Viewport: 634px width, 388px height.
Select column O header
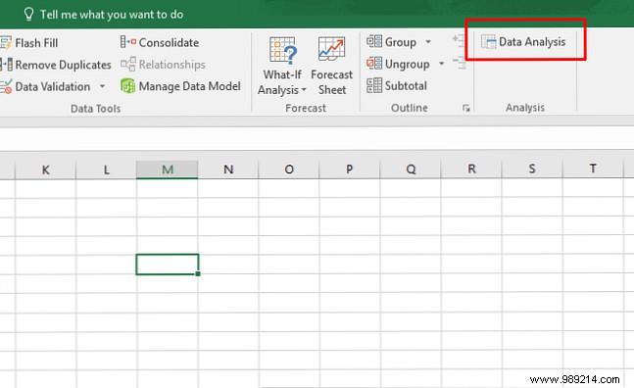[289, 170]
